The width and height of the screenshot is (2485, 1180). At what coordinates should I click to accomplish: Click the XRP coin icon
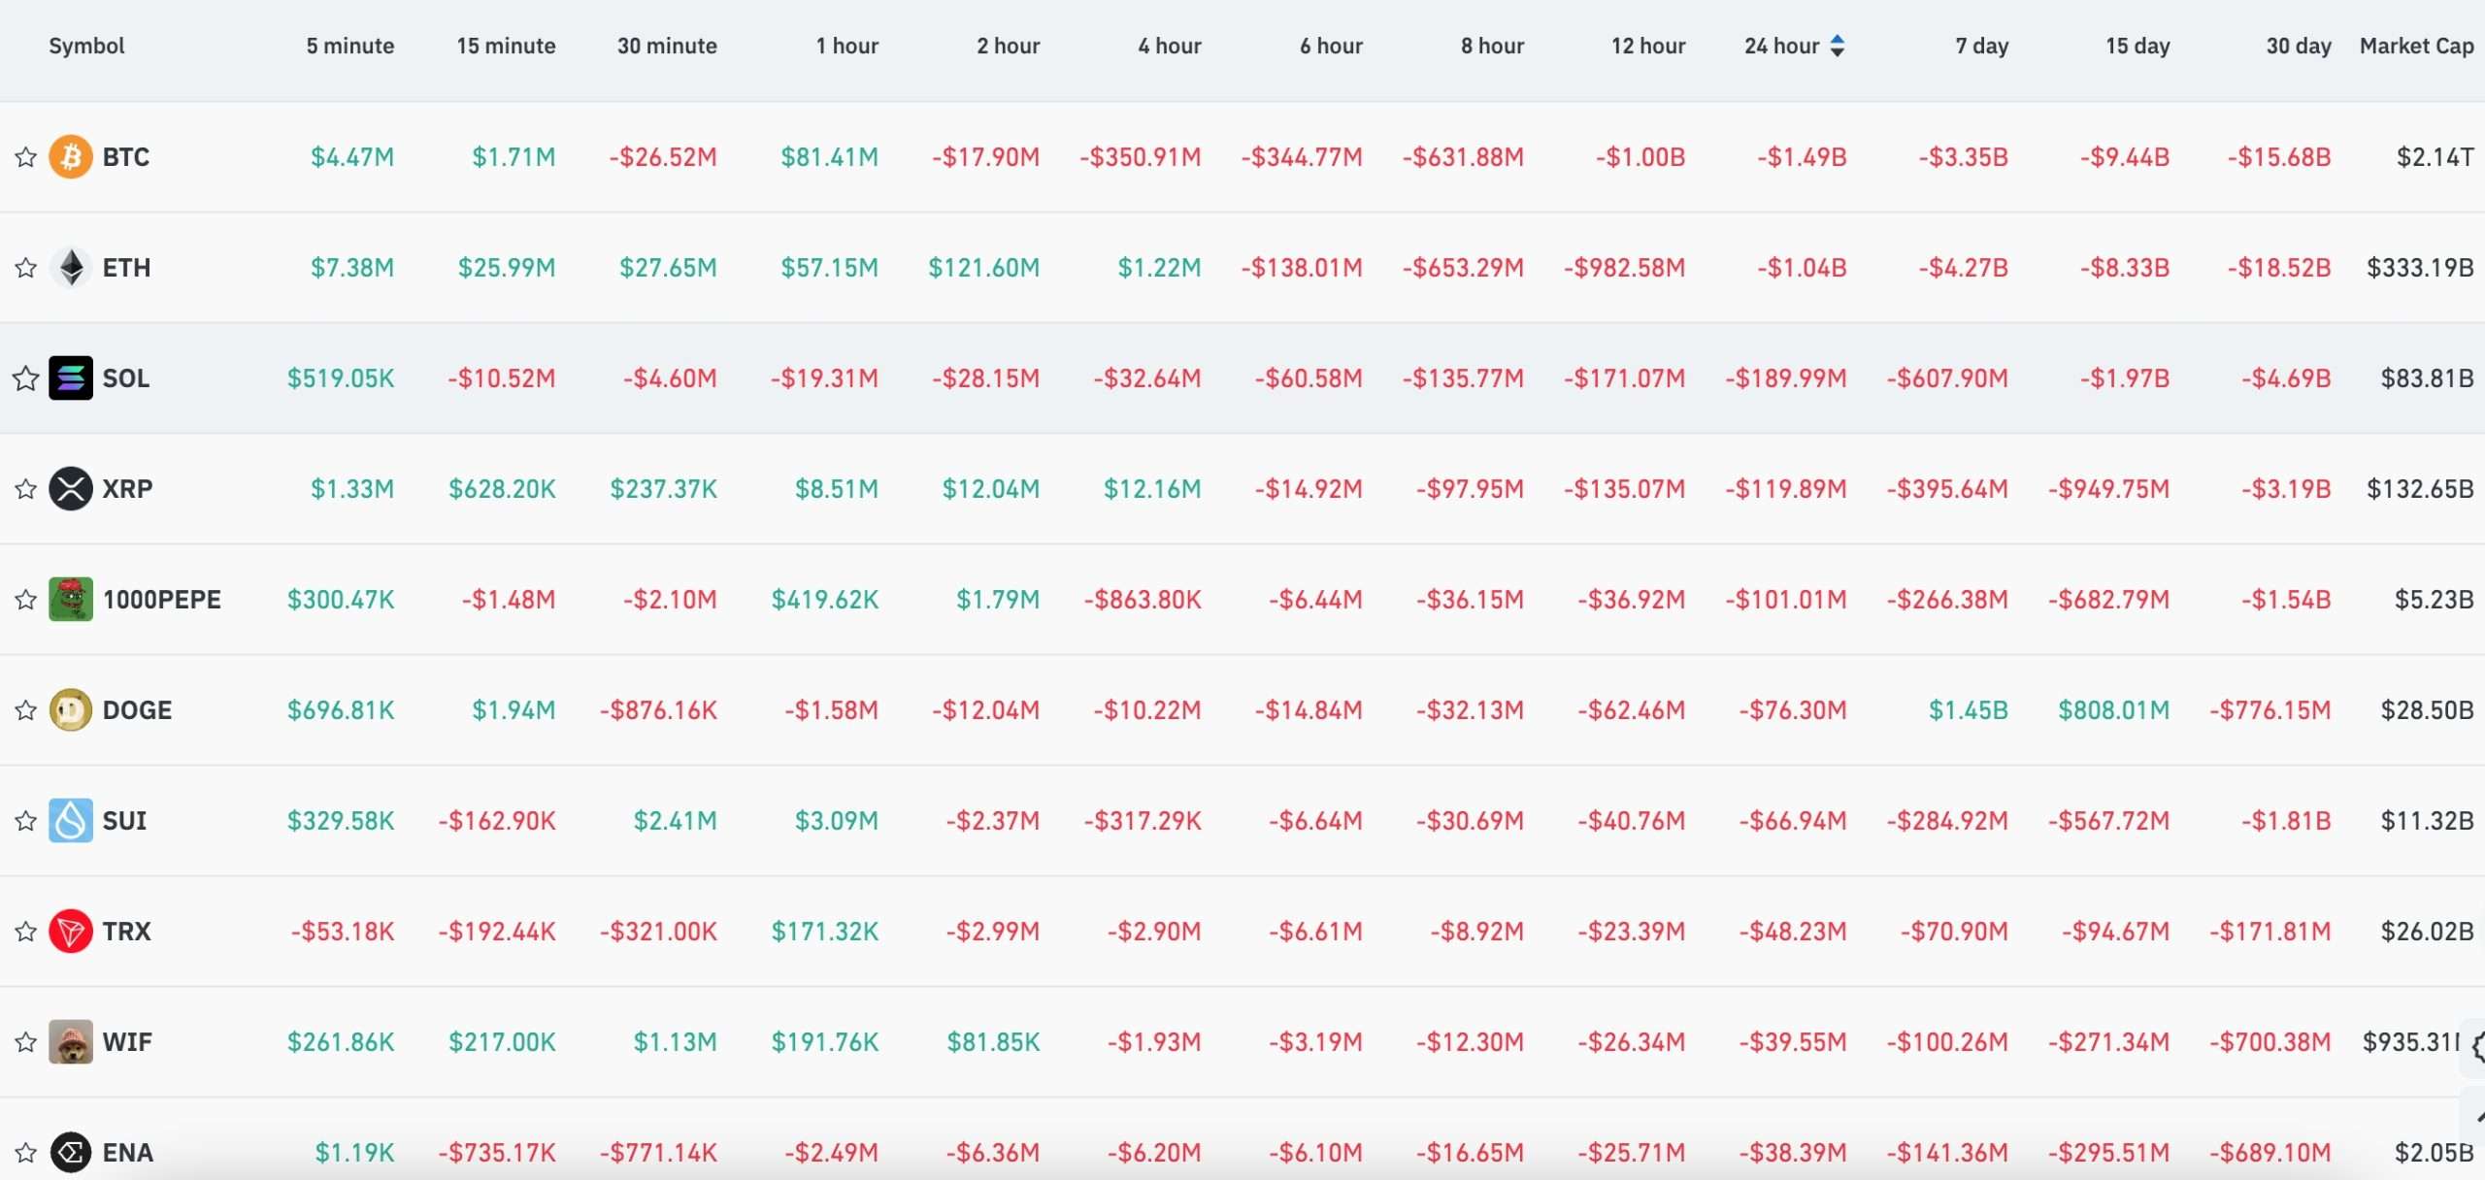click(x=71, y=488)
